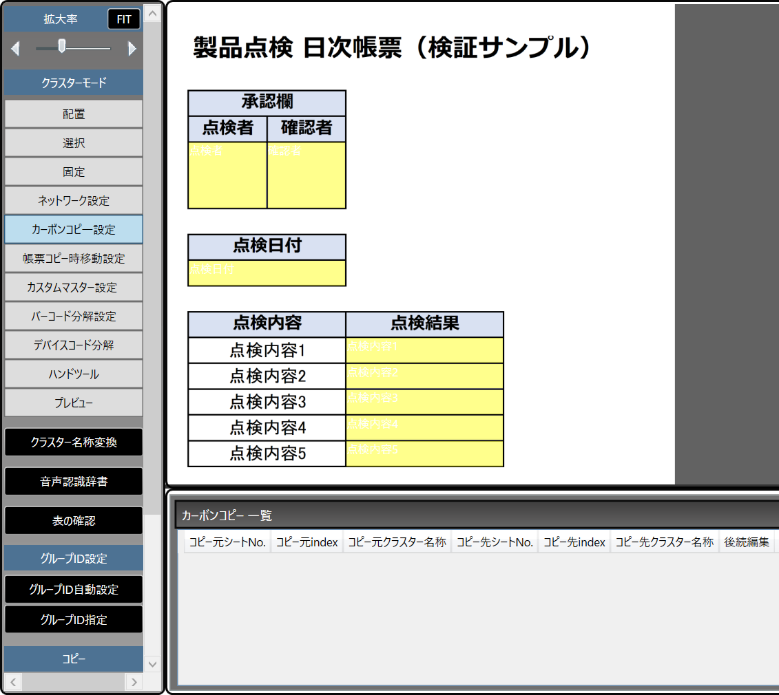Sort by コピー元クラスター名称 column header
Screen dimensions: 779x695
click(397, 542)
